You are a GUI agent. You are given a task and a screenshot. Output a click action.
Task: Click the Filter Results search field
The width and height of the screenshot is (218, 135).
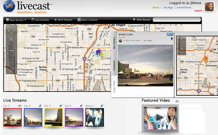click(177, 20)
